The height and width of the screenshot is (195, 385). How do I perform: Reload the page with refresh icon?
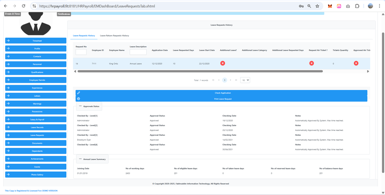point(23,6)
